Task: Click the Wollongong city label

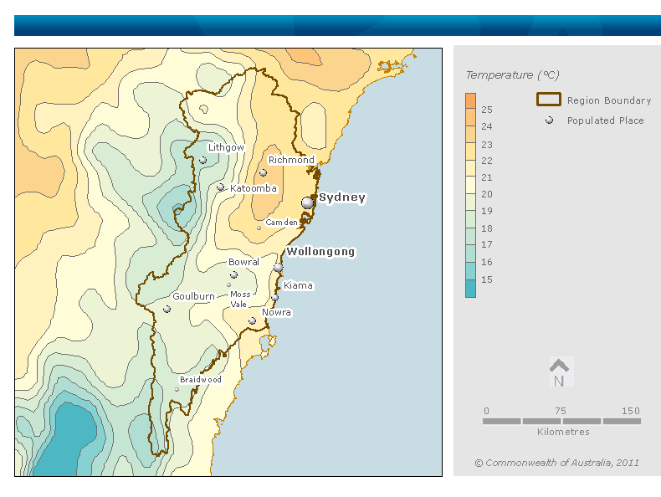Action: click(320, 251)
